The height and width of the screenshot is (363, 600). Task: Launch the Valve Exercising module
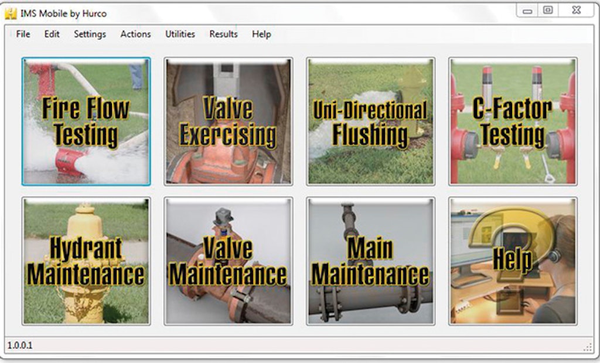click(229, 122)
